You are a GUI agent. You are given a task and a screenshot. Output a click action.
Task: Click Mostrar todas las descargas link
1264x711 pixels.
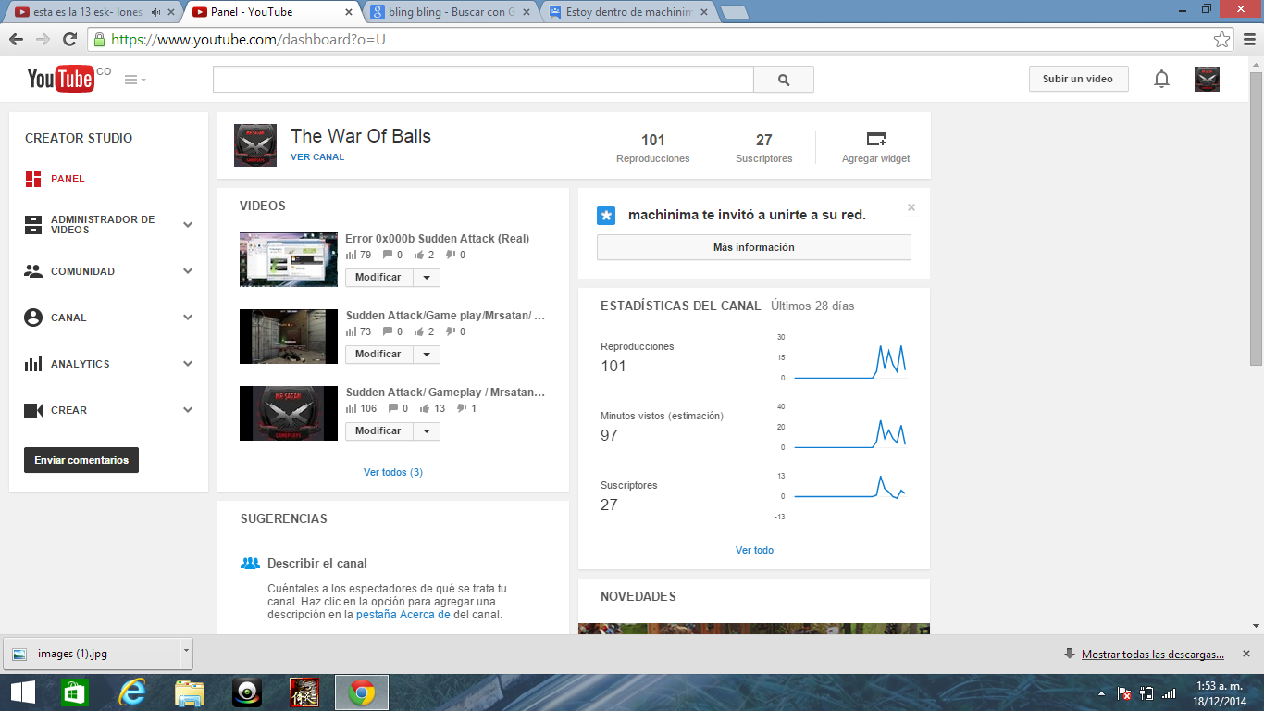[x=1153, y=655]
